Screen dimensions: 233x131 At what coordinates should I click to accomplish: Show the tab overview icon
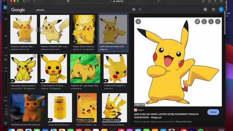221,1
